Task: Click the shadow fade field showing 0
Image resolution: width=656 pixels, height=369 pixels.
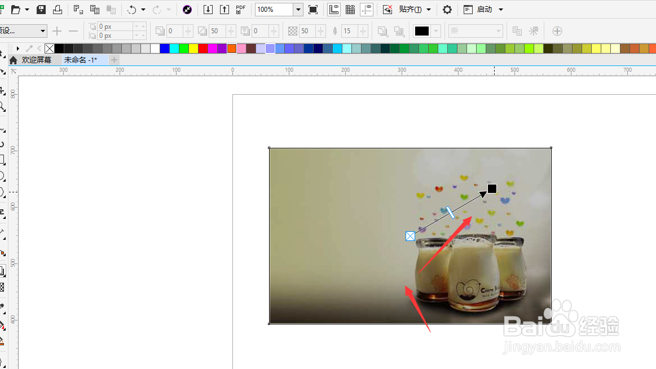Action: point(259,30)
